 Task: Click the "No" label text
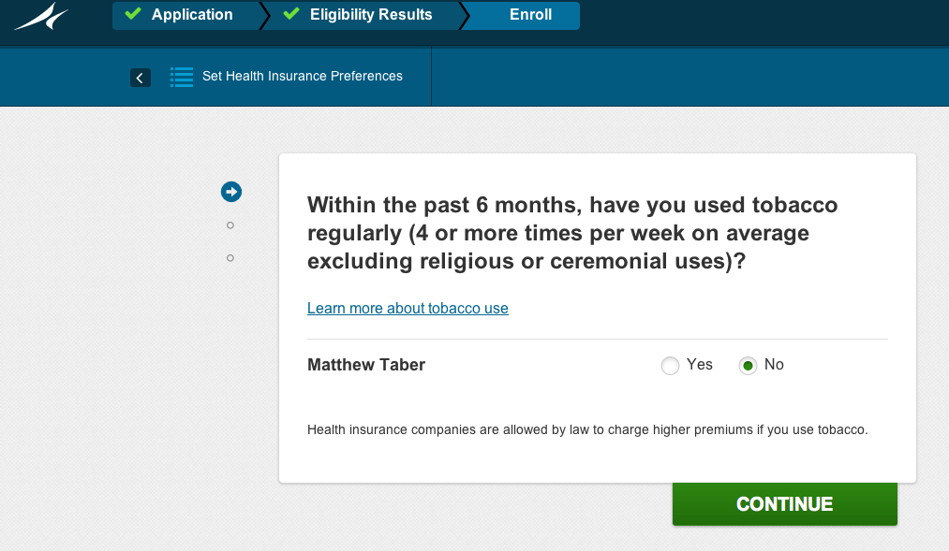click(774, 365)
